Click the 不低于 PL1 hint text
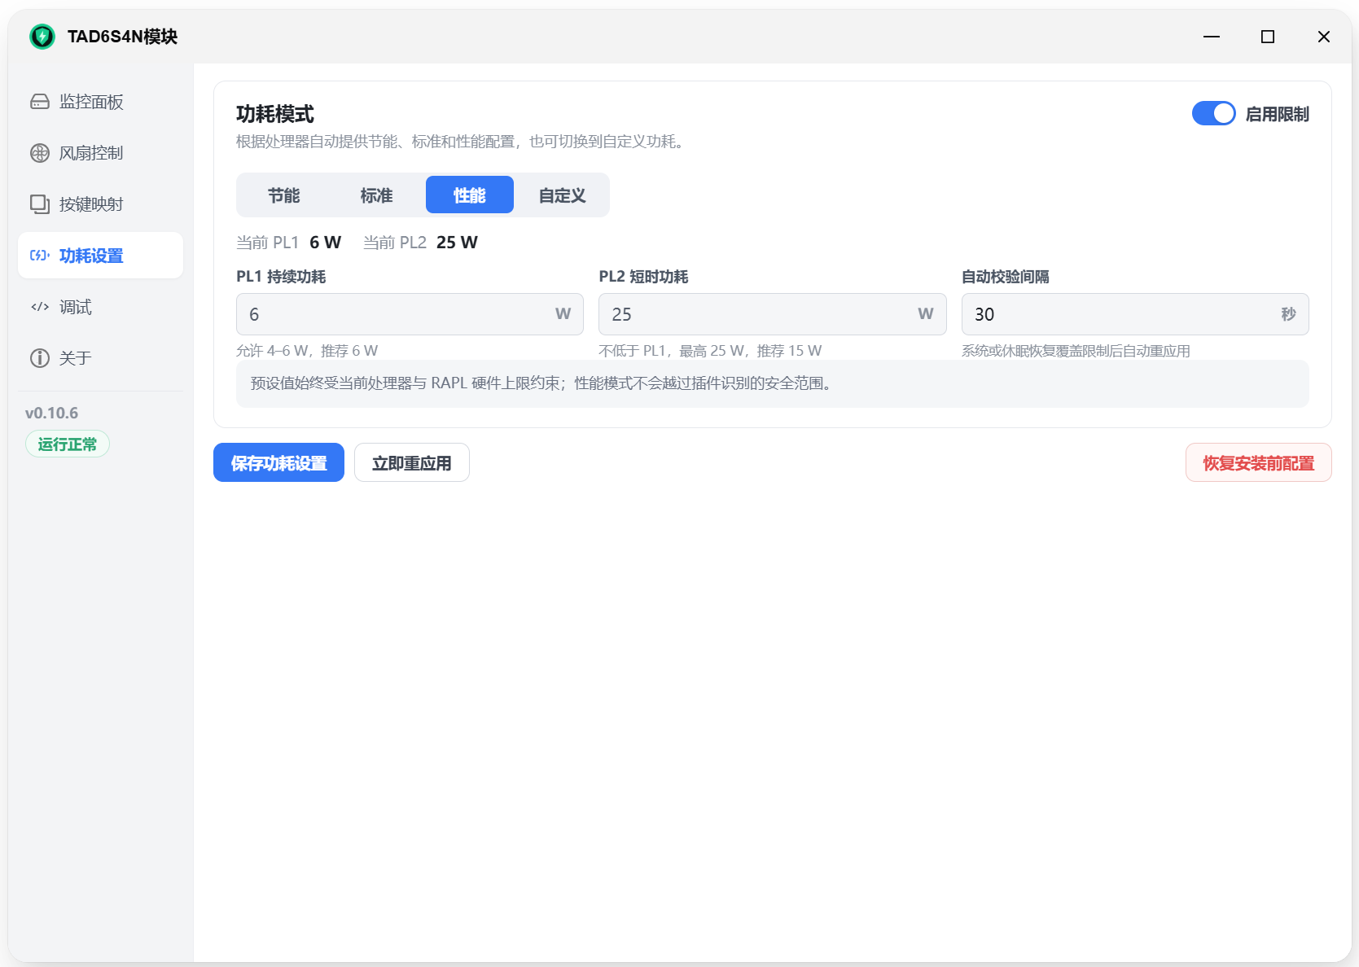1359x967 pixels. pos(710,351)
